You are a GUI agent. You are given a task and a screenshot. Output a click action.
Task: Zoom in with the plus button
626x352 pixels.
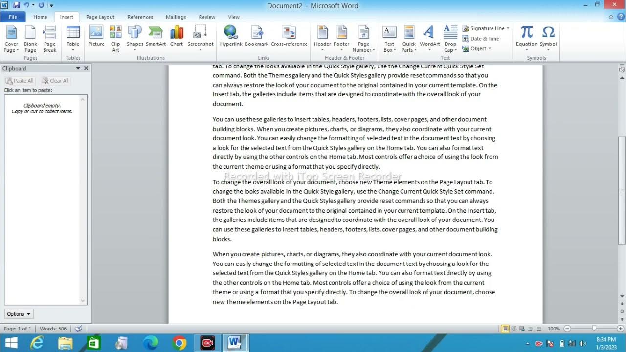621,329
